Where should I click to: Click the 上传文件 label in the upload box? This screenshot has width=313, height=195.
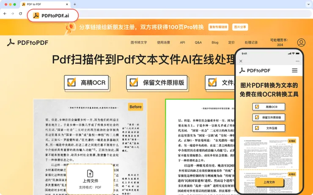click(x=91, y=181)
